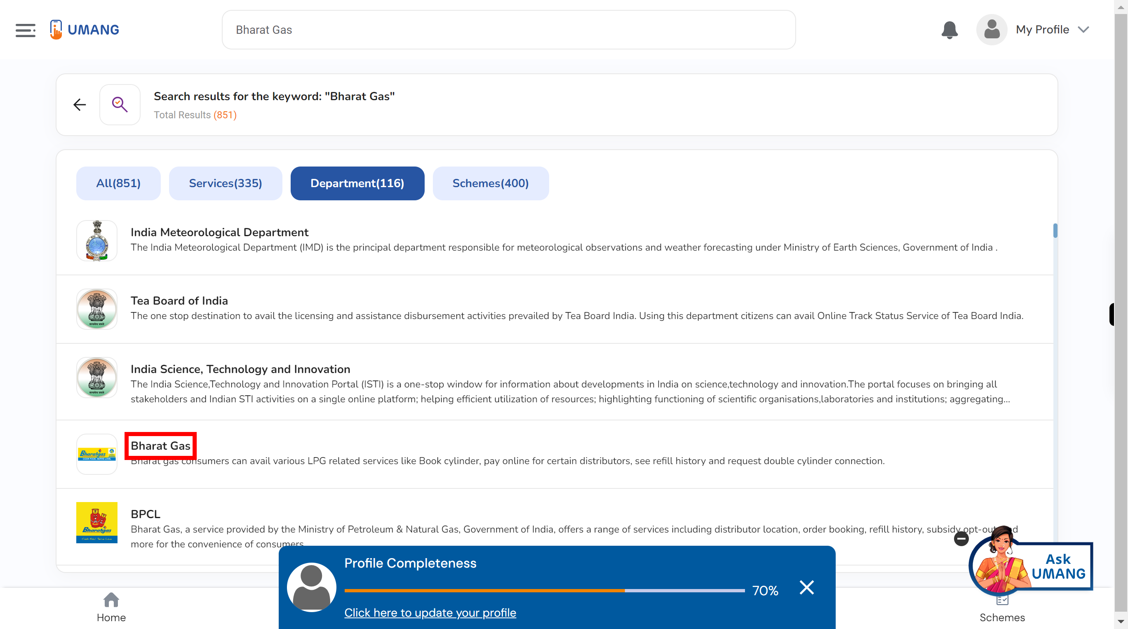This screenshot has height=629, width=1128.
Task: Open notifications bell
Action: [x=949, y=30]
